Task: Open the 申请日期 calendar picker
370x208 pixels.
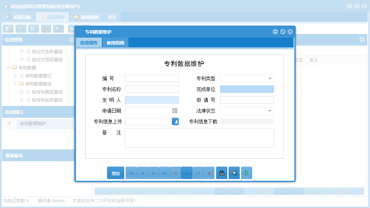Action: [x=175, y=110]
